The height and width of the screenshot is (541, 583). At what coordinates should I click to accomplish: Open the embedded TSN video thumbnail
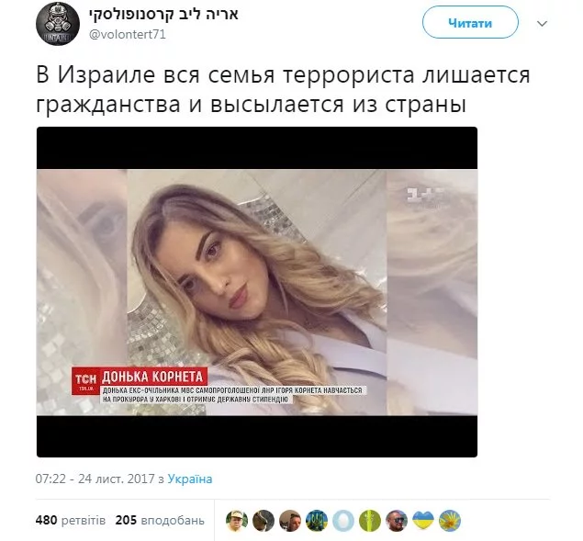pyautogui.click(x=257, y=292)
